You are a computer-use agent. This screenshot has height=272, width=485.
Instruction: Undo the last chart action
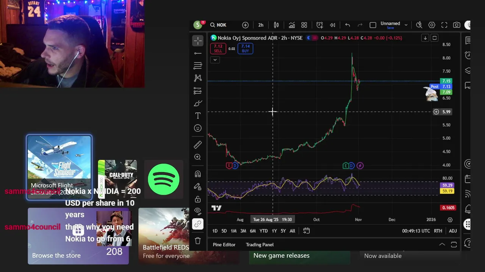(x=347, y=25)
